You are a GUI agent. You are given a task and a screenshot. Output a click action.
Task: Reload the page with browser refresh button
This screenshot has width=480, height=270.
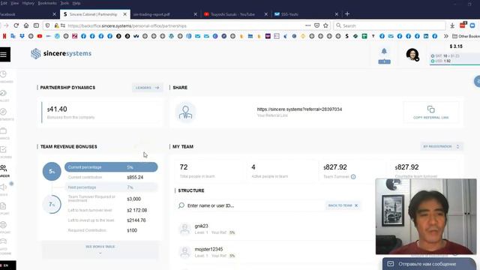16,25
